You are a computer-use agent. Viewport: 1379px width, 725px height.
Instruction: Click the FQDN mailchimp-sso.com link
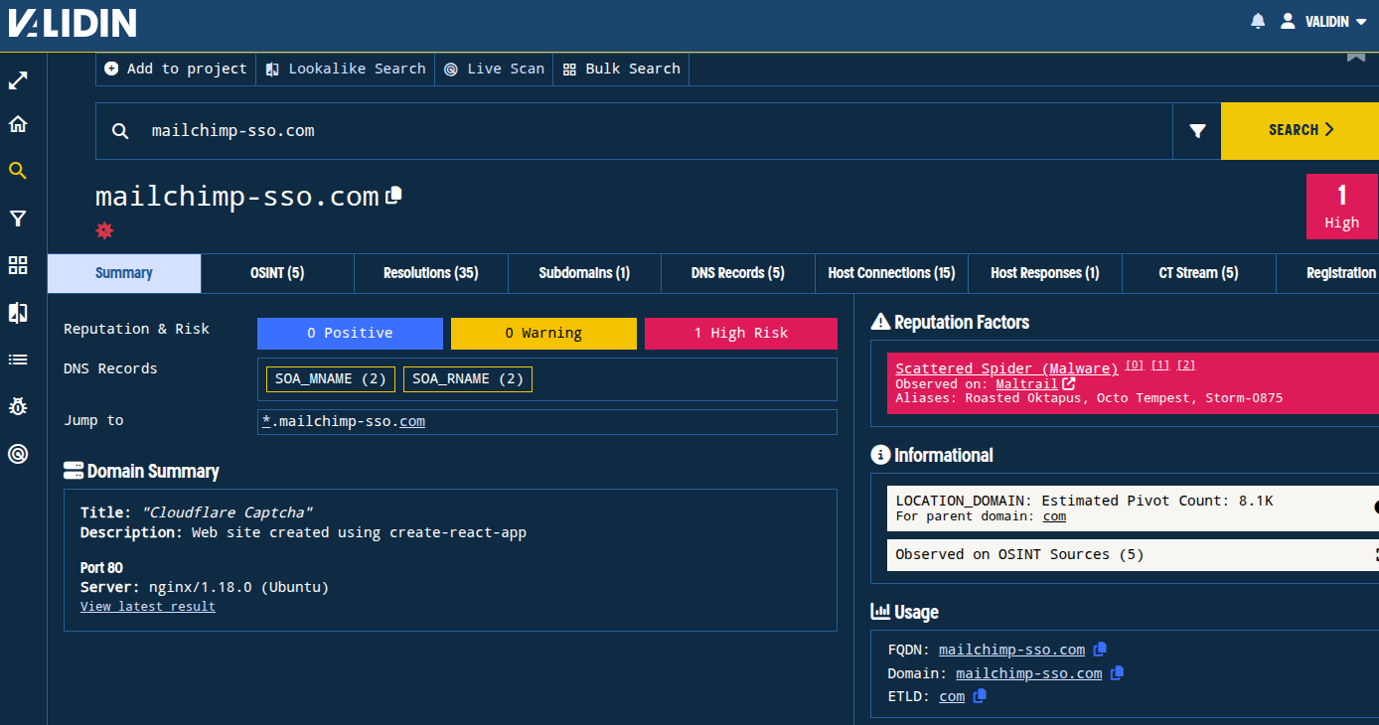click(x=1011, y=651)
